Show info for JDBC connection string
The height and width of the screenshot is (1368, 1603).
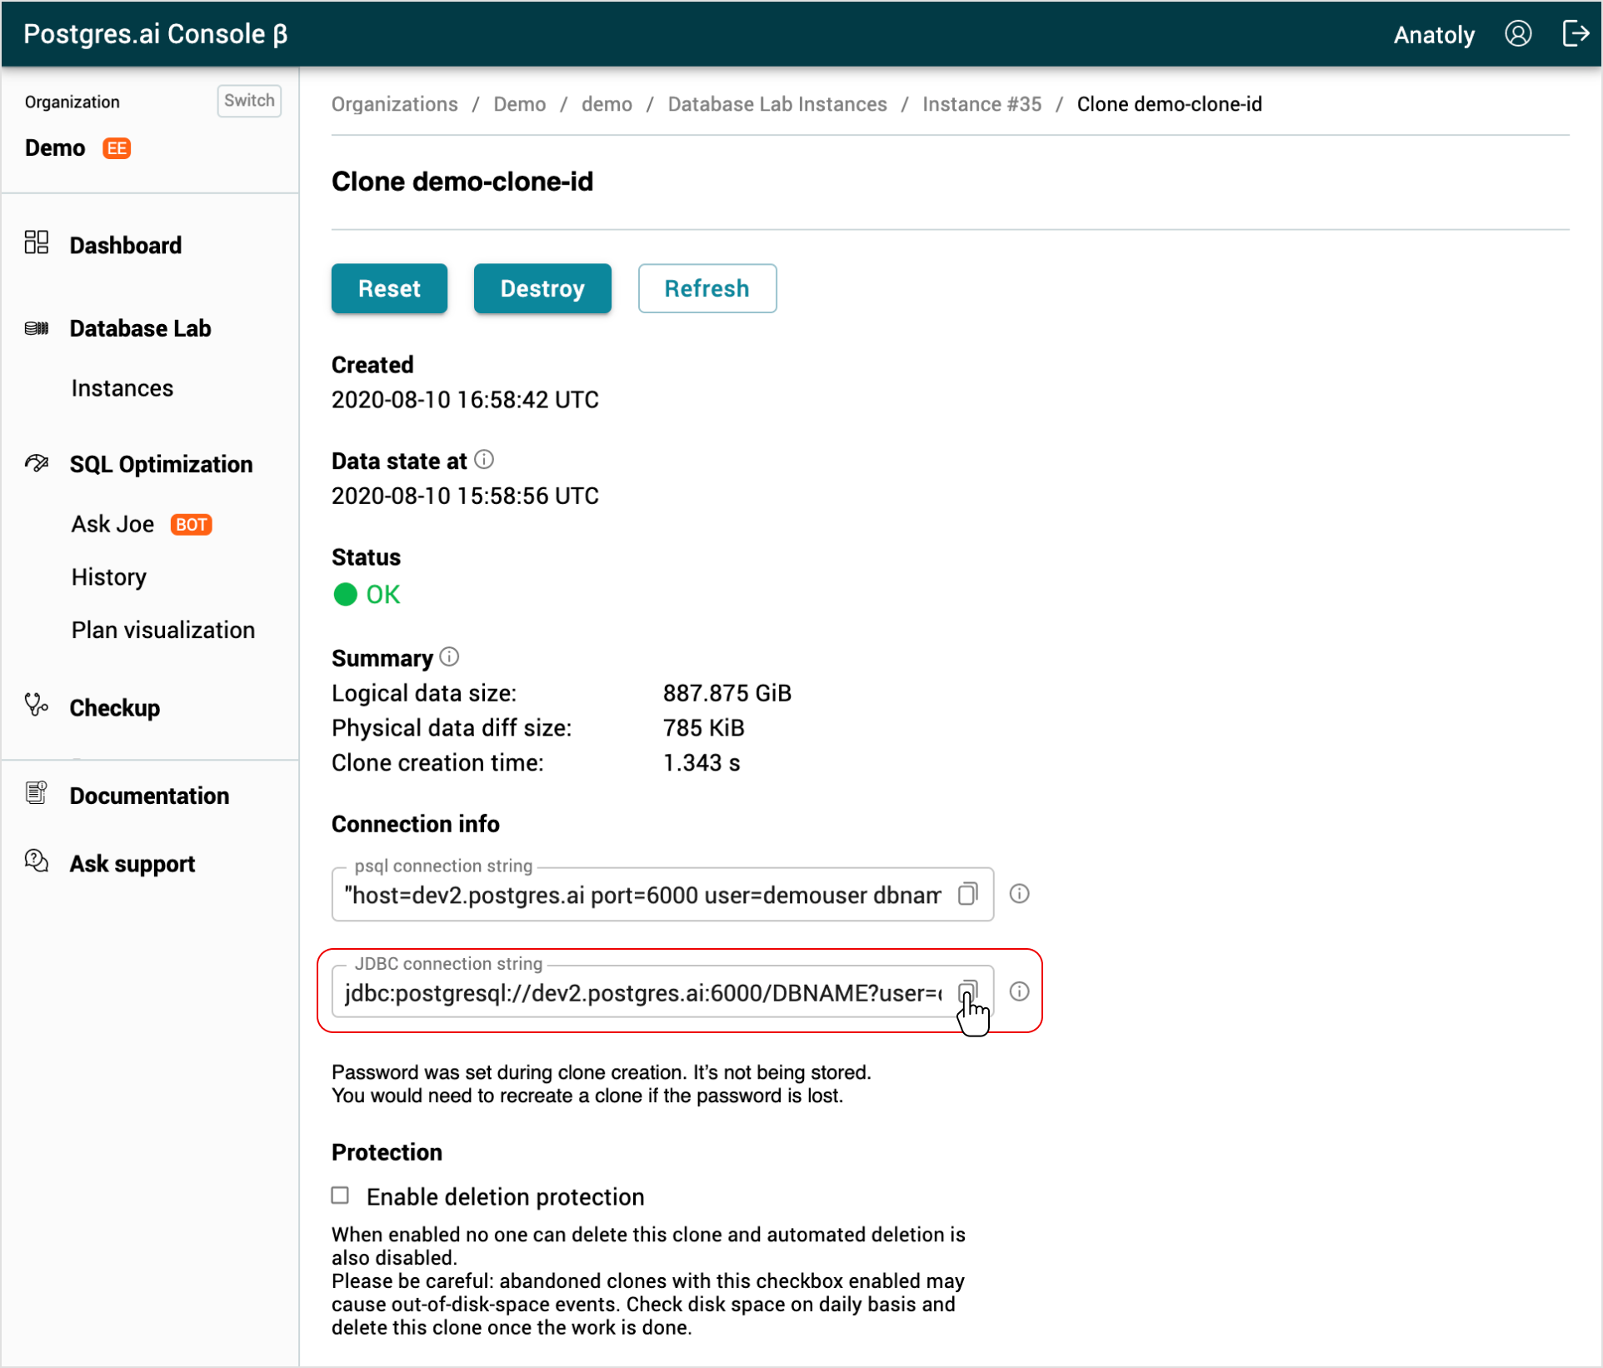pyautogui.click(x=1019, y=991)
